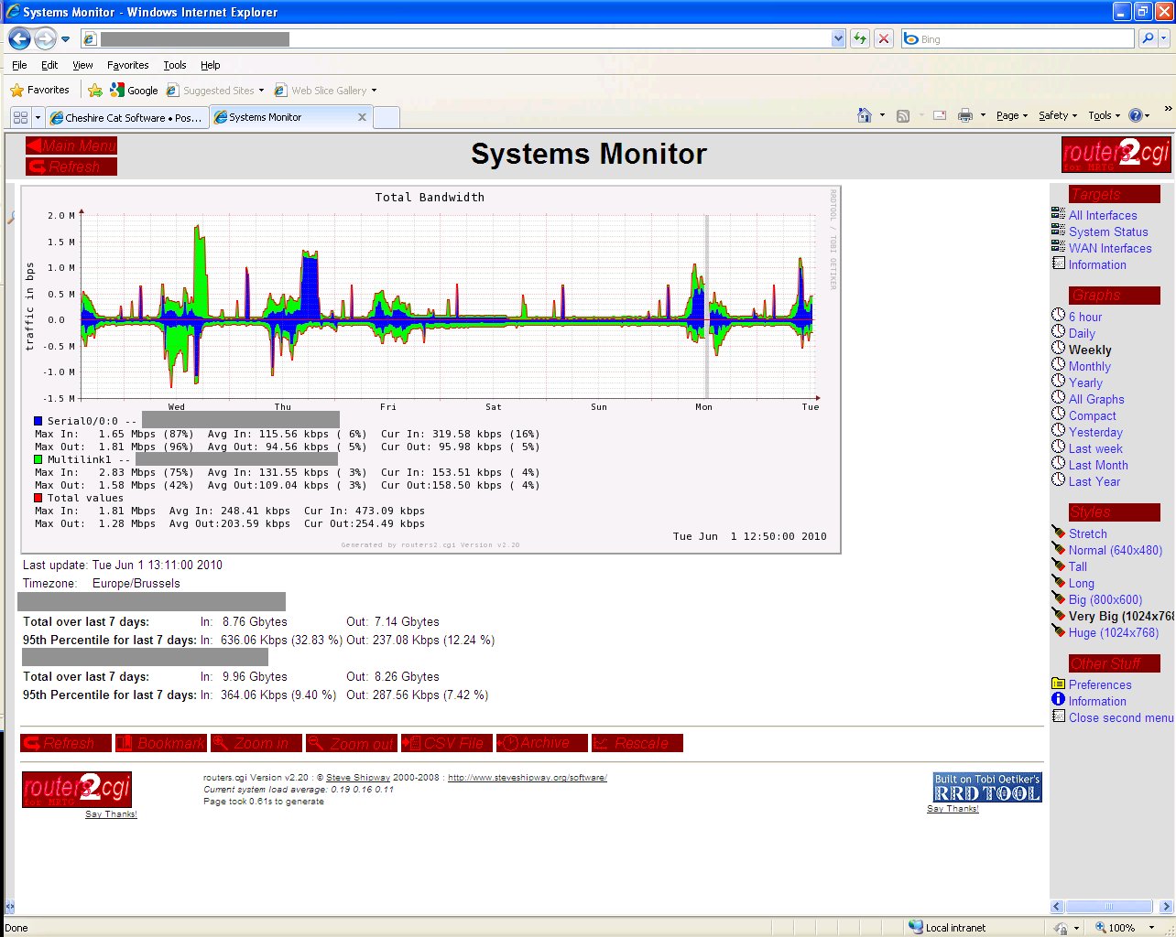This screenshot has height=937, width=1176.
Task: Open the Quick Tabs grid icon
Action: [x=20, y=118]
